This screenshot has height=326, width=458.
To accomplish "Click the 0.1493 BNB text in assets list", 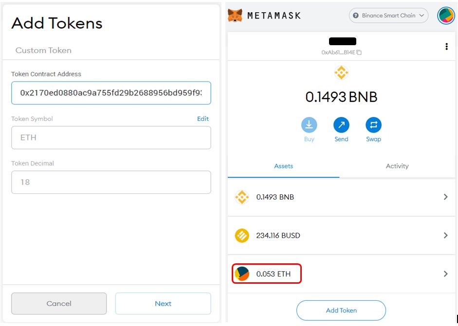I will [275, 197].
